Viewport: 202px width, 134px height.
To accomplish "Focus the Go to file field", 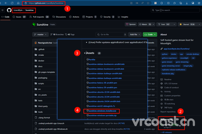I will tap(111, 34).
